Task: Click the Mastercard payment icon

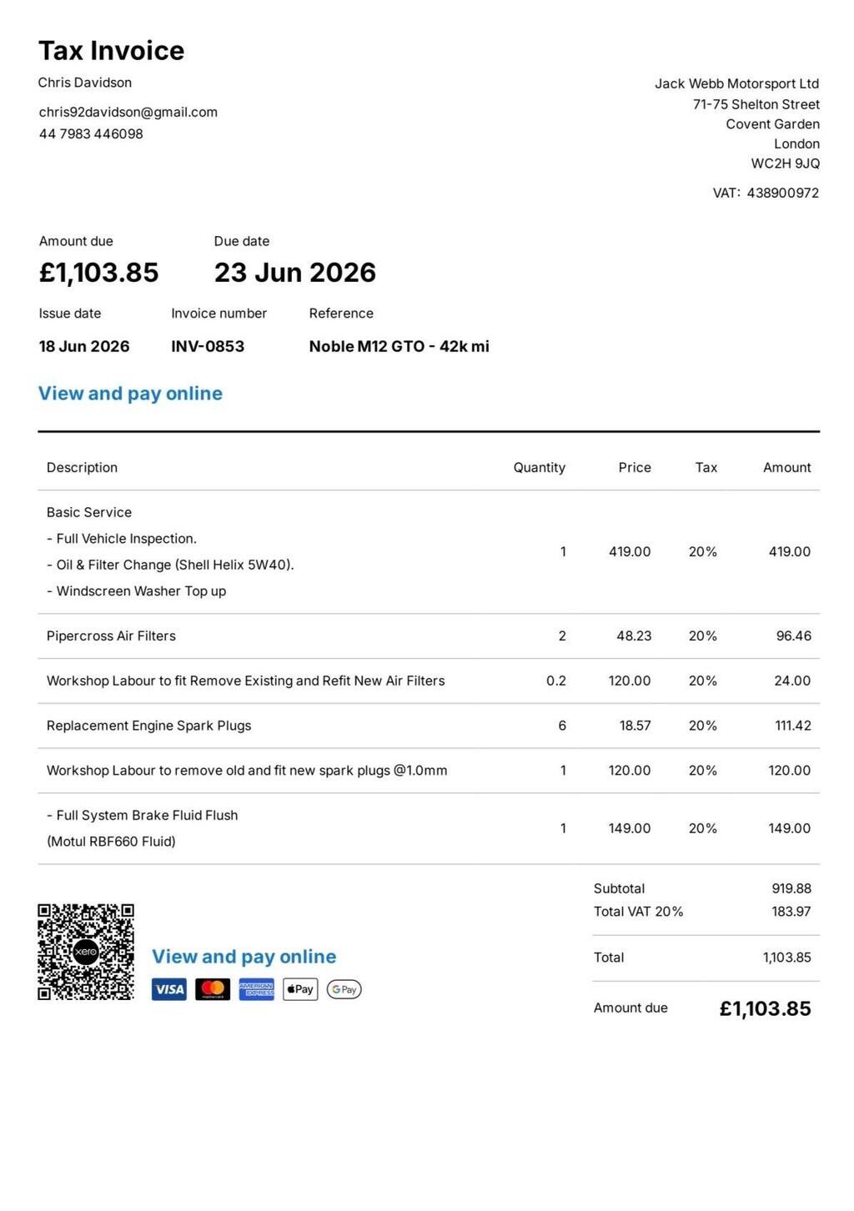Action: click(x=213, y=989)
